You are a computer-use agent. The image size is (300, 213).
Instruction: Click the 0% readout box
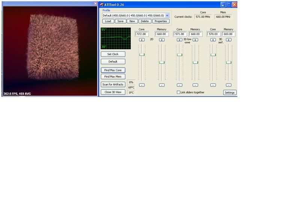[131, 82]
